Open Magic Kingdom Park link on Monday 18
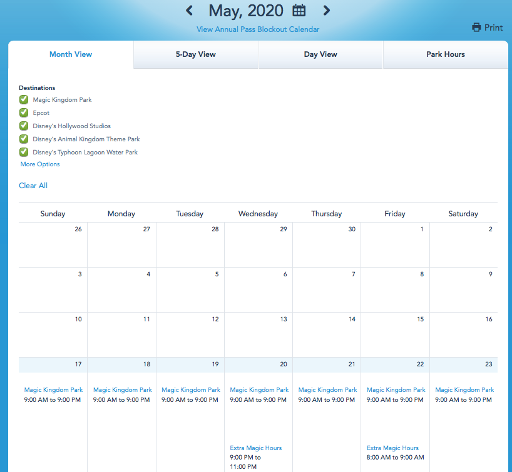 (x=123, y=390)
